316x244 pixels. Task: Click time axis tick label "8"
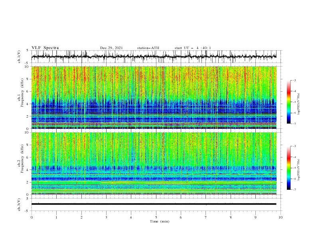tap(231, 217)
